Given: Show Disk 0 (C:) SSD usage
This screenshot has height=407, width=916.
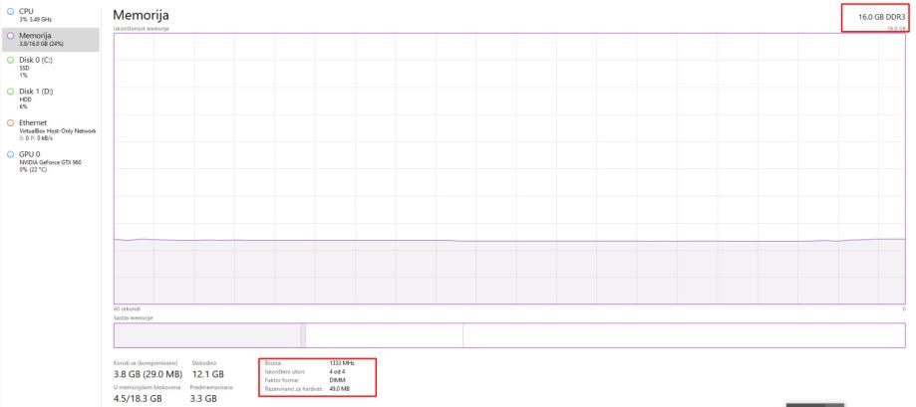Looking at the screenshot, I should click(50, 67).
